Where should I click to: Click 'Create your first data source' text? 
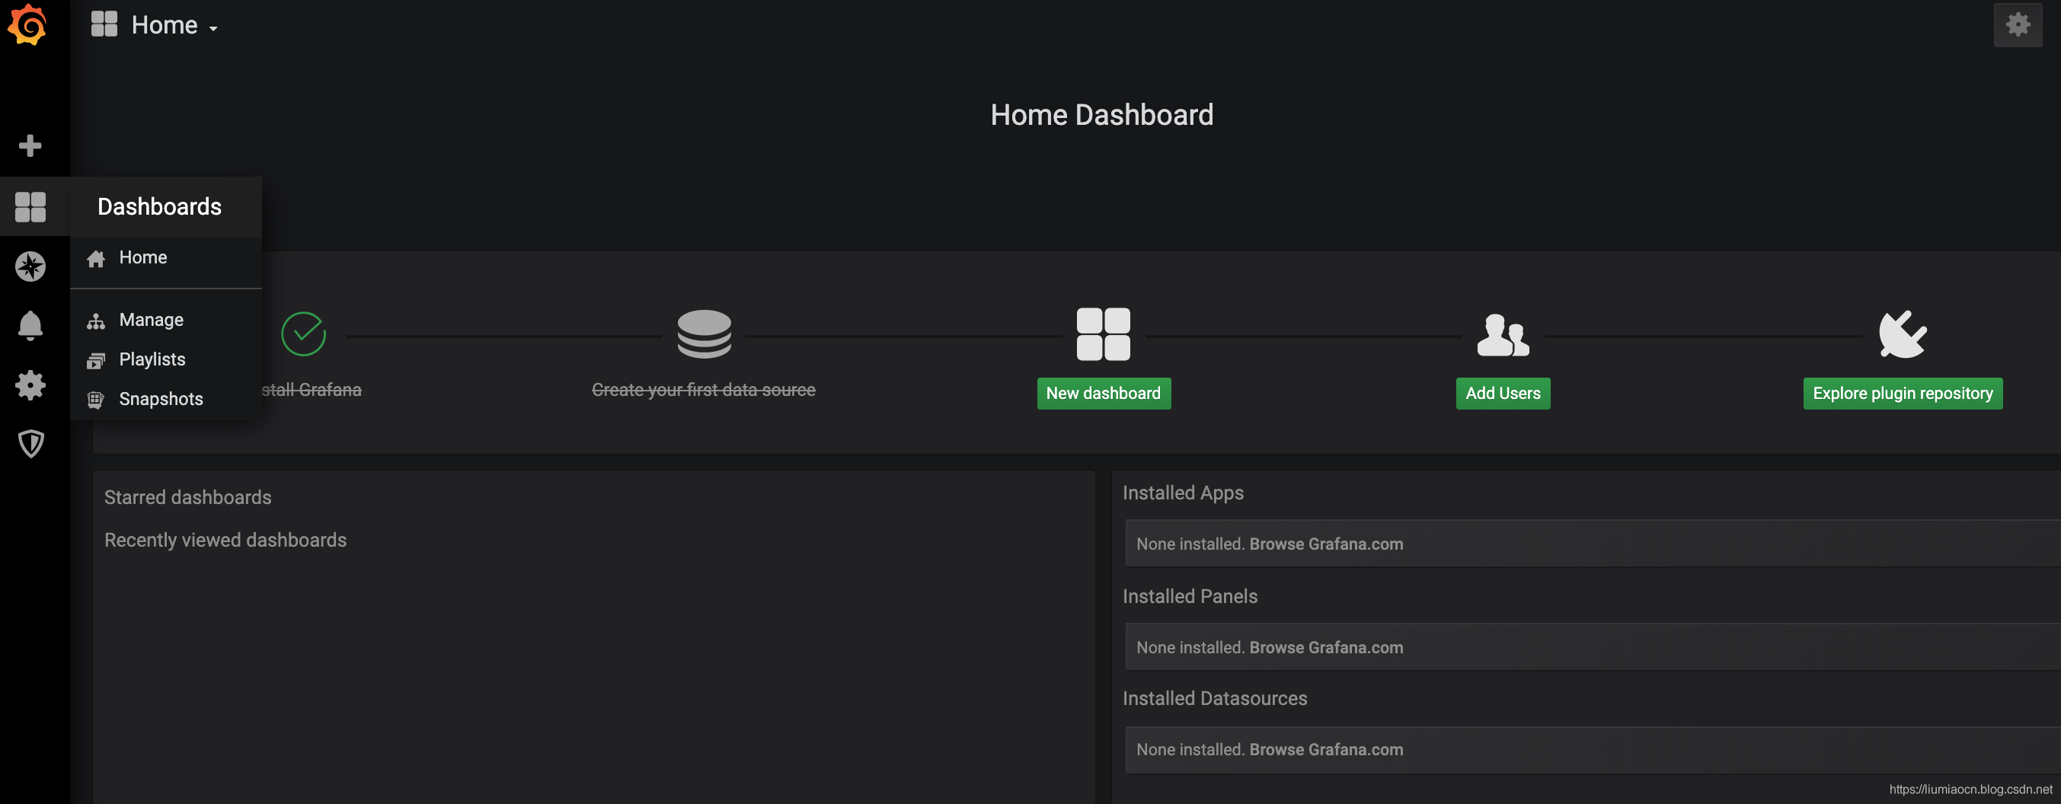point(703,390)
